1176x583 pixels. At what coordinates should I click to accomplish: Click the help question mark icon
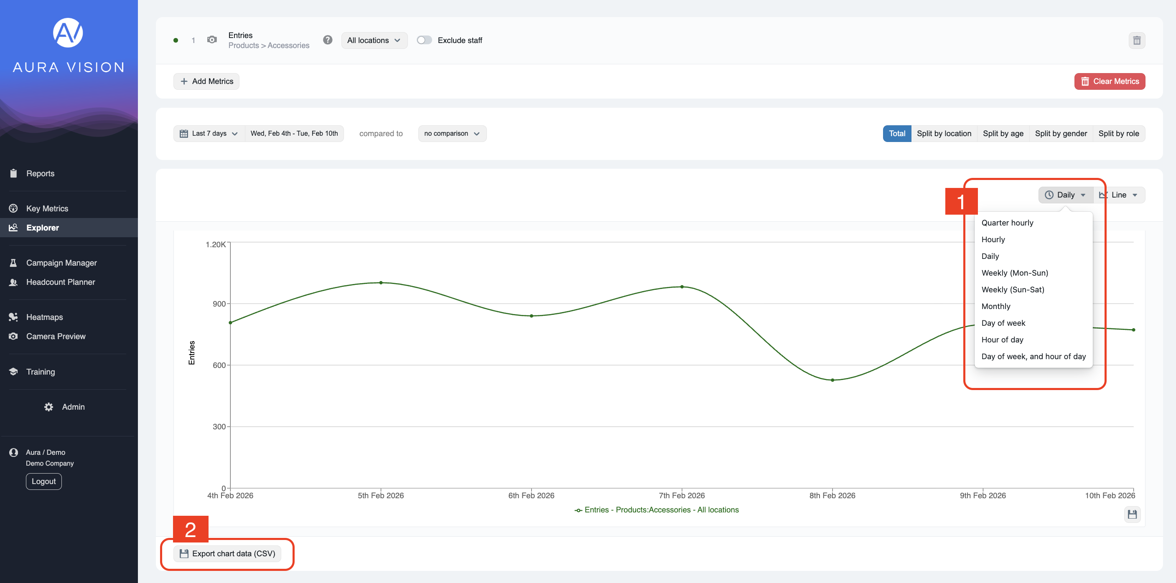coord(327,40)
